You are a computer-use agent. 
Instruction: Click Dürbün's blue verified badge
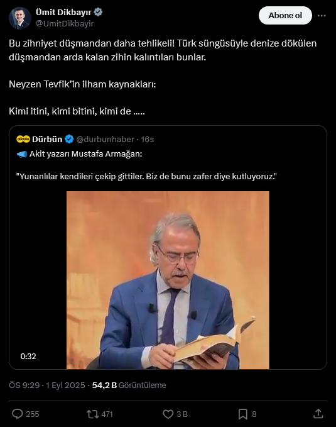(x=69, y=139)
